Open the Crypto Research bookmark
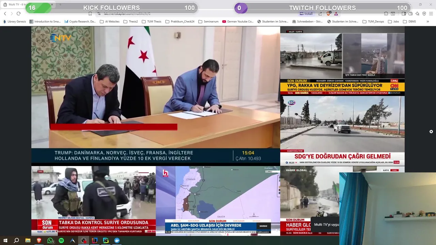 (x=80, y=21)
